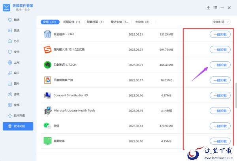
Task: Click the software list vertical scrollbar
Action: point(236,96)
